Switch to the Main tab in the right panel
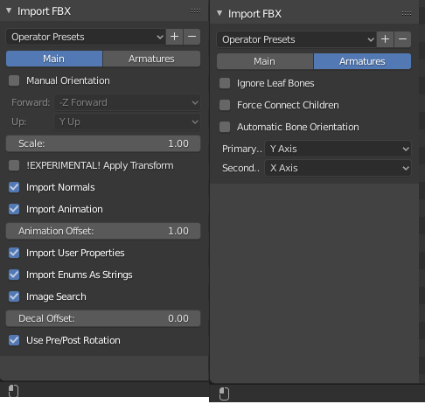This screenshot has height=404, width=425. 265,61
